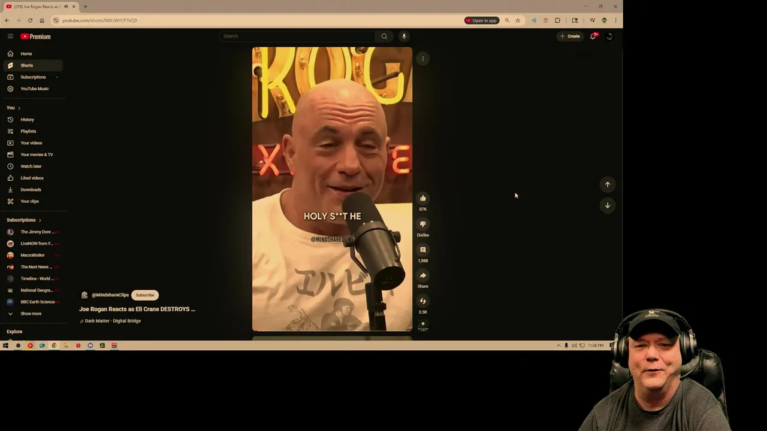Go to previous short with up arrow
767x431 pixels.
tap(608, 184)
